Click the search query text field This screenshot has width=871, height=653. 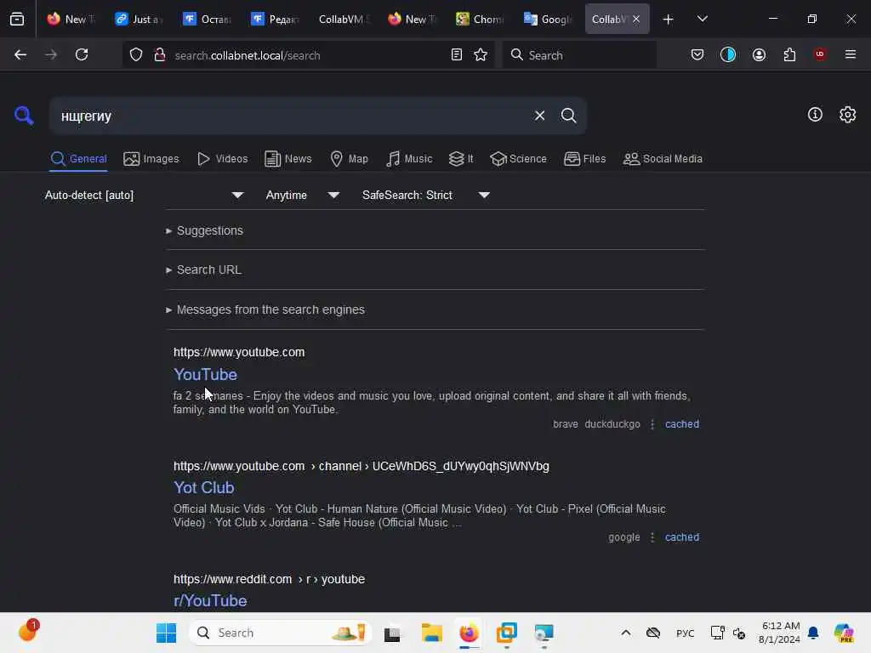coord(289,116)
